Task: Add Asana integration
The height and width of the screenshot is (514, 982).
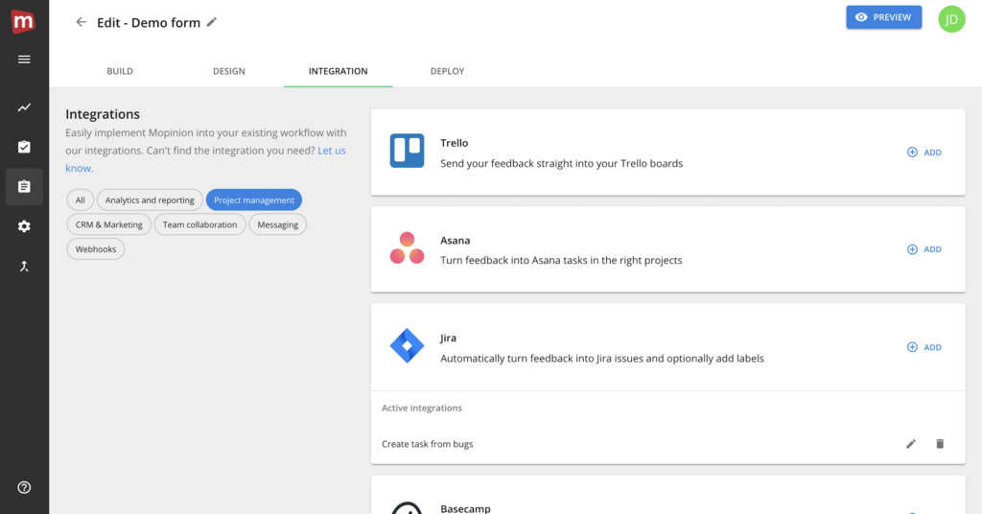Action: (x=924, y=249)
